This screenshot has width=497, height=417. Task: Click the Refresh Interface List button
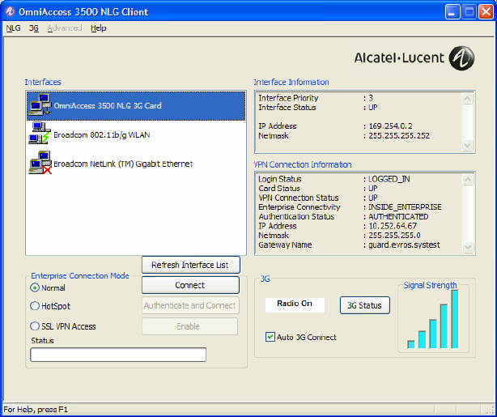[x=191, y=265]
